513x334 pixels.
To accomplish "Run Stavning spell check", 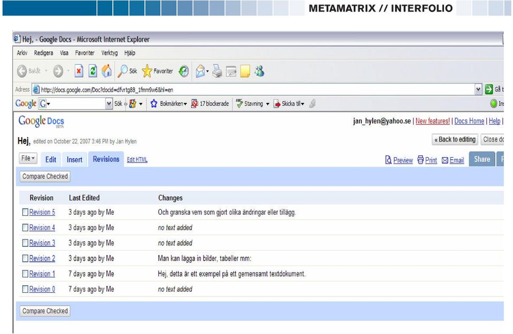I will (250, 104).
